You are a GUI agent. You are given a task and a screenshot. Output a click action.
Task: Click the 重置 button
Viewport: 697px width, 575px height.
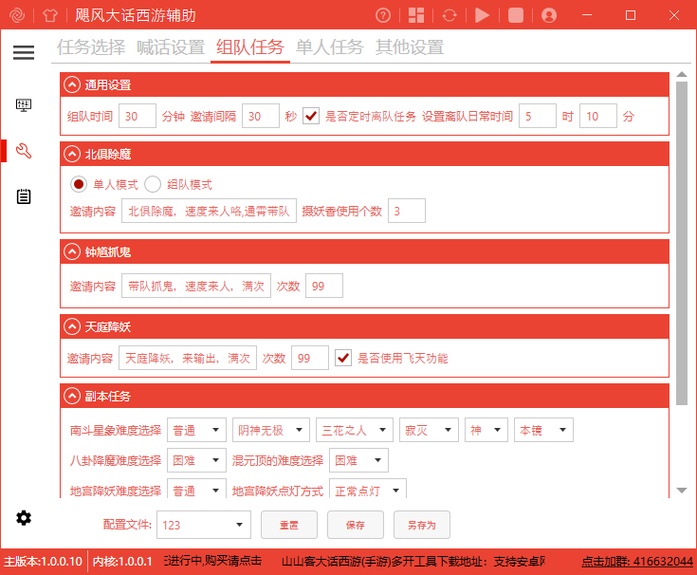click(x=289, y=525)
